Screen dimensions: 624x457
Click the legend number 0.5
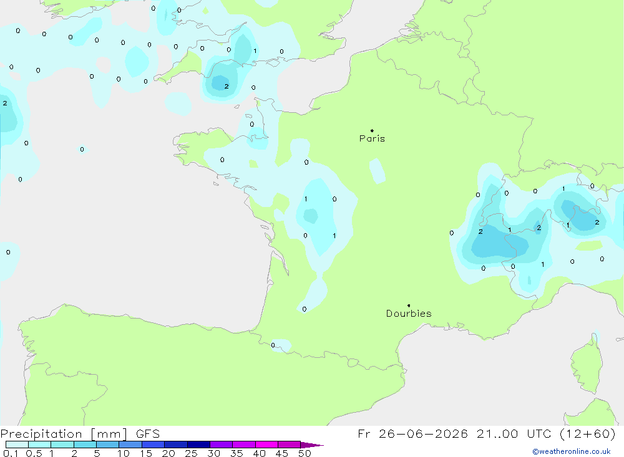pos(34,453)
